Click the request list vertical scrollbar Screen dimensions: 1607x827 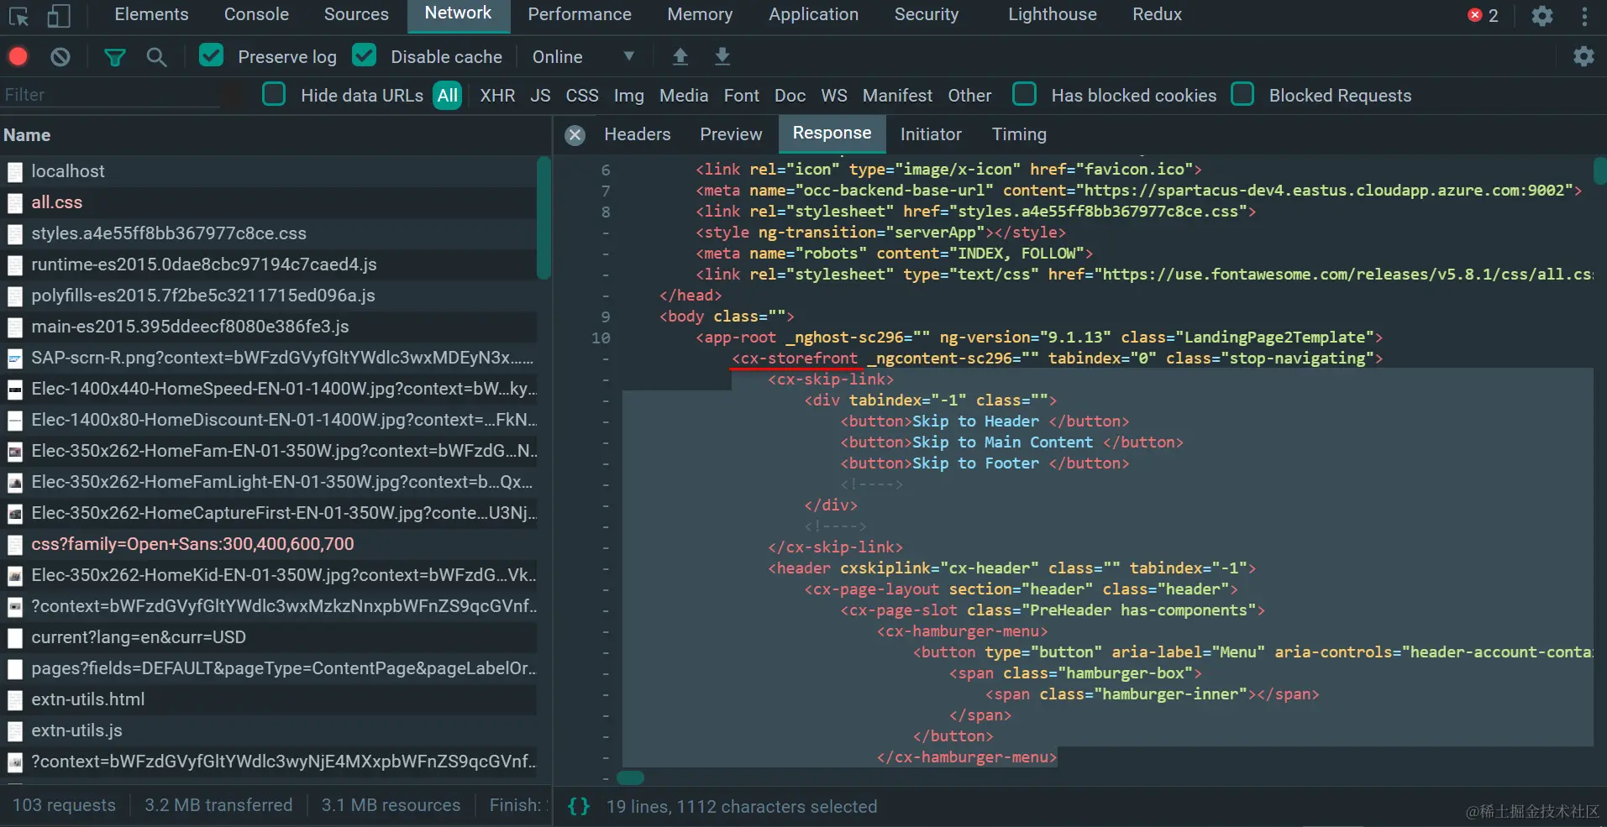(x=544, y=218)
